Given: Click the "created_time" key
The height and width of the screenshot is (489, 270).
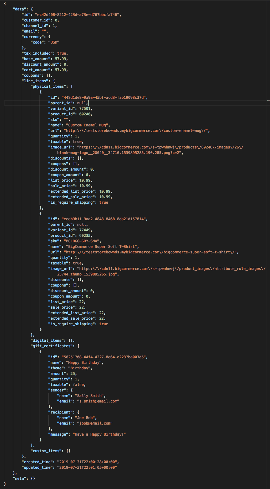Looking at the screenshot, I should tap(37, 462).
